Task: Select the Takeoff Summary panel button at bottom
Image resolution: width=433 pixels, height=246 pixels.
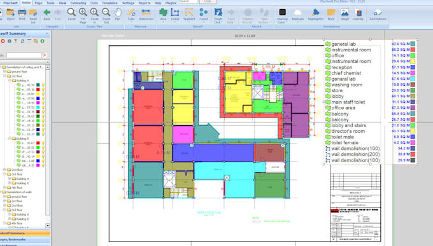Action: [25, 233]
